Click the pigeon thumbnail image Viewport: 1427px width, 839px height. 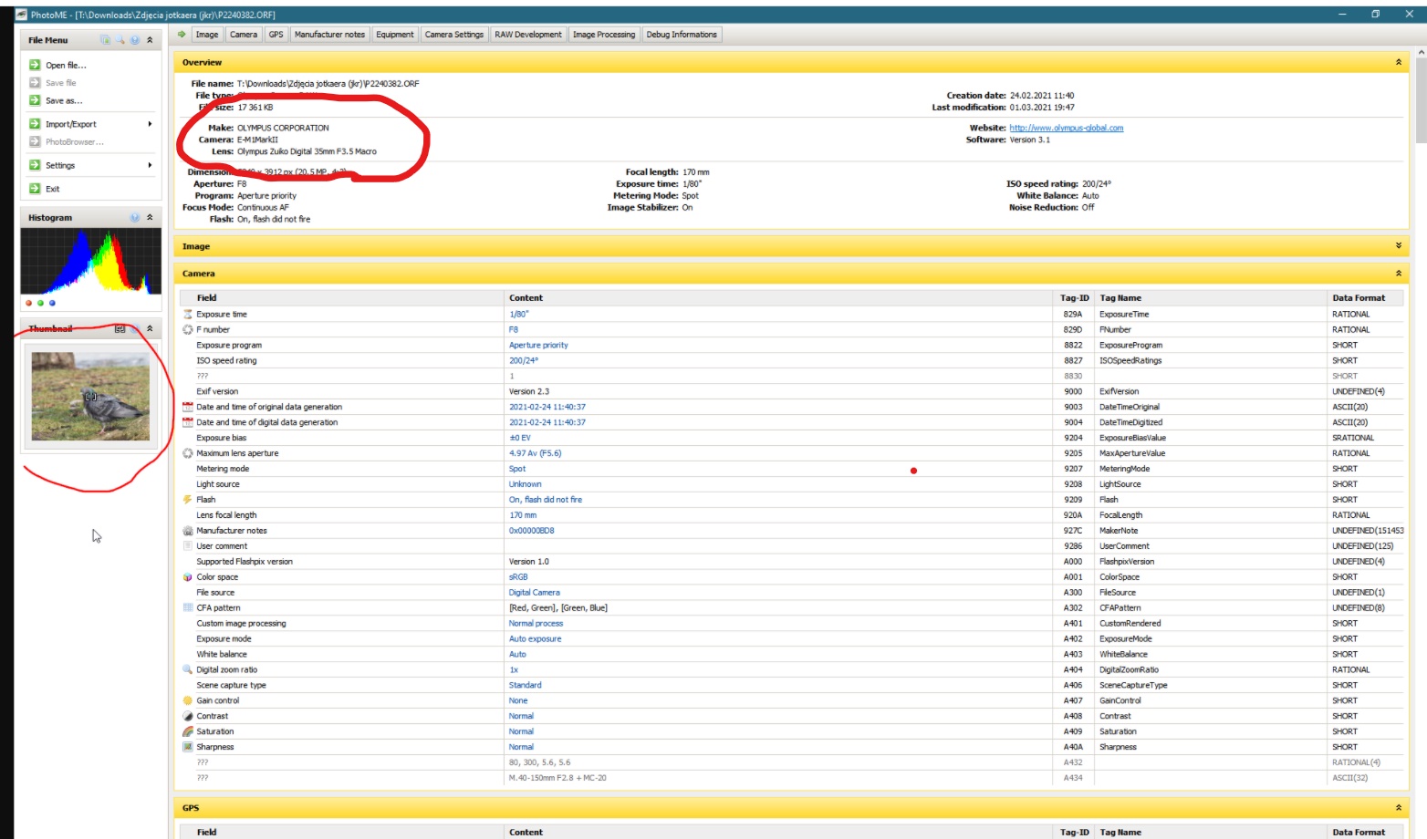[90, 397]
